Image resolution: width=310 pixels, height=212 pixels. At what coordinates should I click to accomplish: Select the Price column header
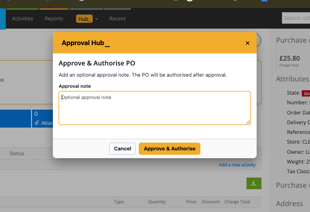point(191,202)
